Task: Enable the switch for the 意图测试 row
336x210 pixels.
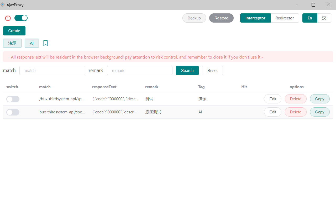Action: pyautogui.click(x=13, y=112)
